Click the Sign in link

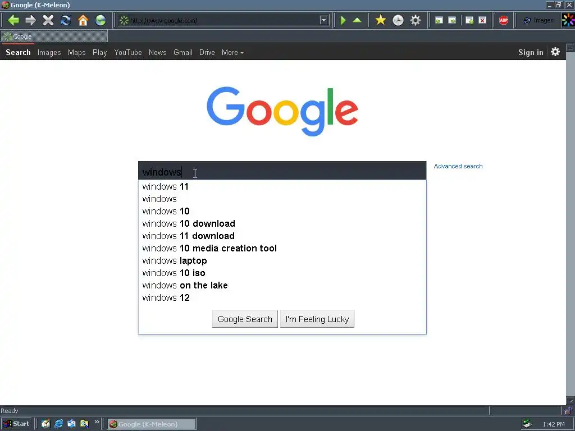(x=531, y=52)
